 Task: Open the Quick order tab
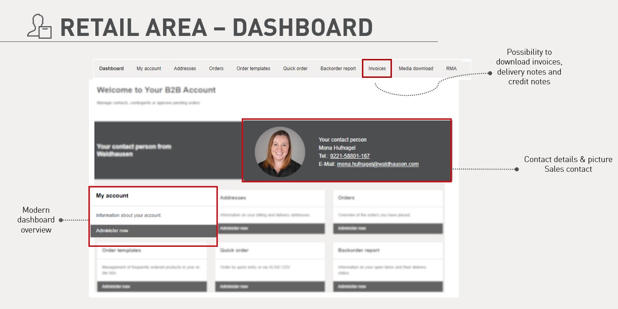pyautogui.click(x=295, y=69)
